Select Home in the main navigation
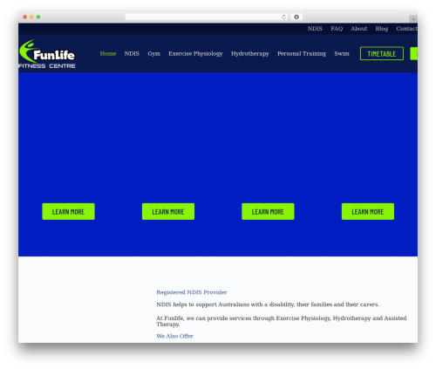The height and width of the screenshot is (369, 436). (108, 53)
